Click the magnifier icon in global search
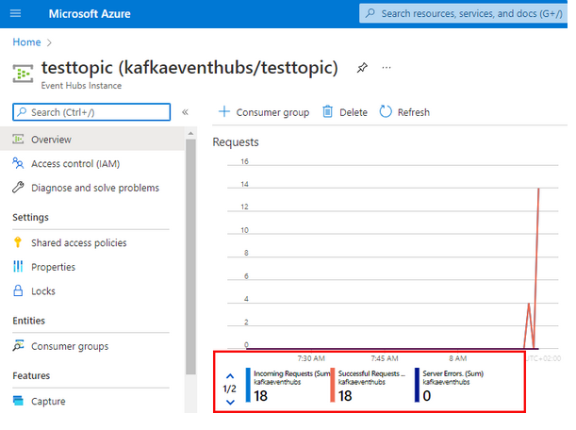 click(370, 13)
